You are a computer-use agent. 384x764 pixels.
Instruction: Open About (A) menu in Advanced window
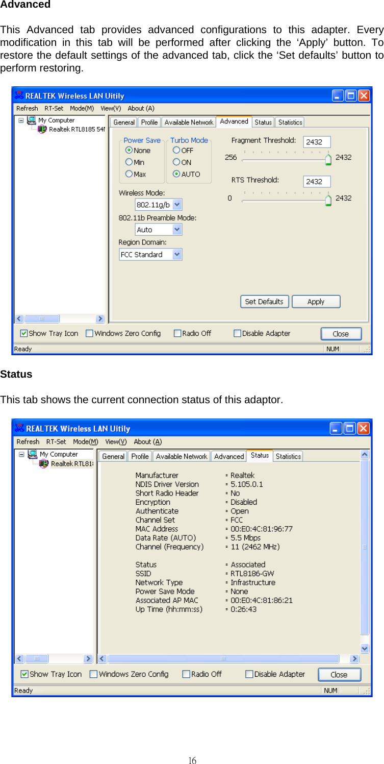(141, 108)
